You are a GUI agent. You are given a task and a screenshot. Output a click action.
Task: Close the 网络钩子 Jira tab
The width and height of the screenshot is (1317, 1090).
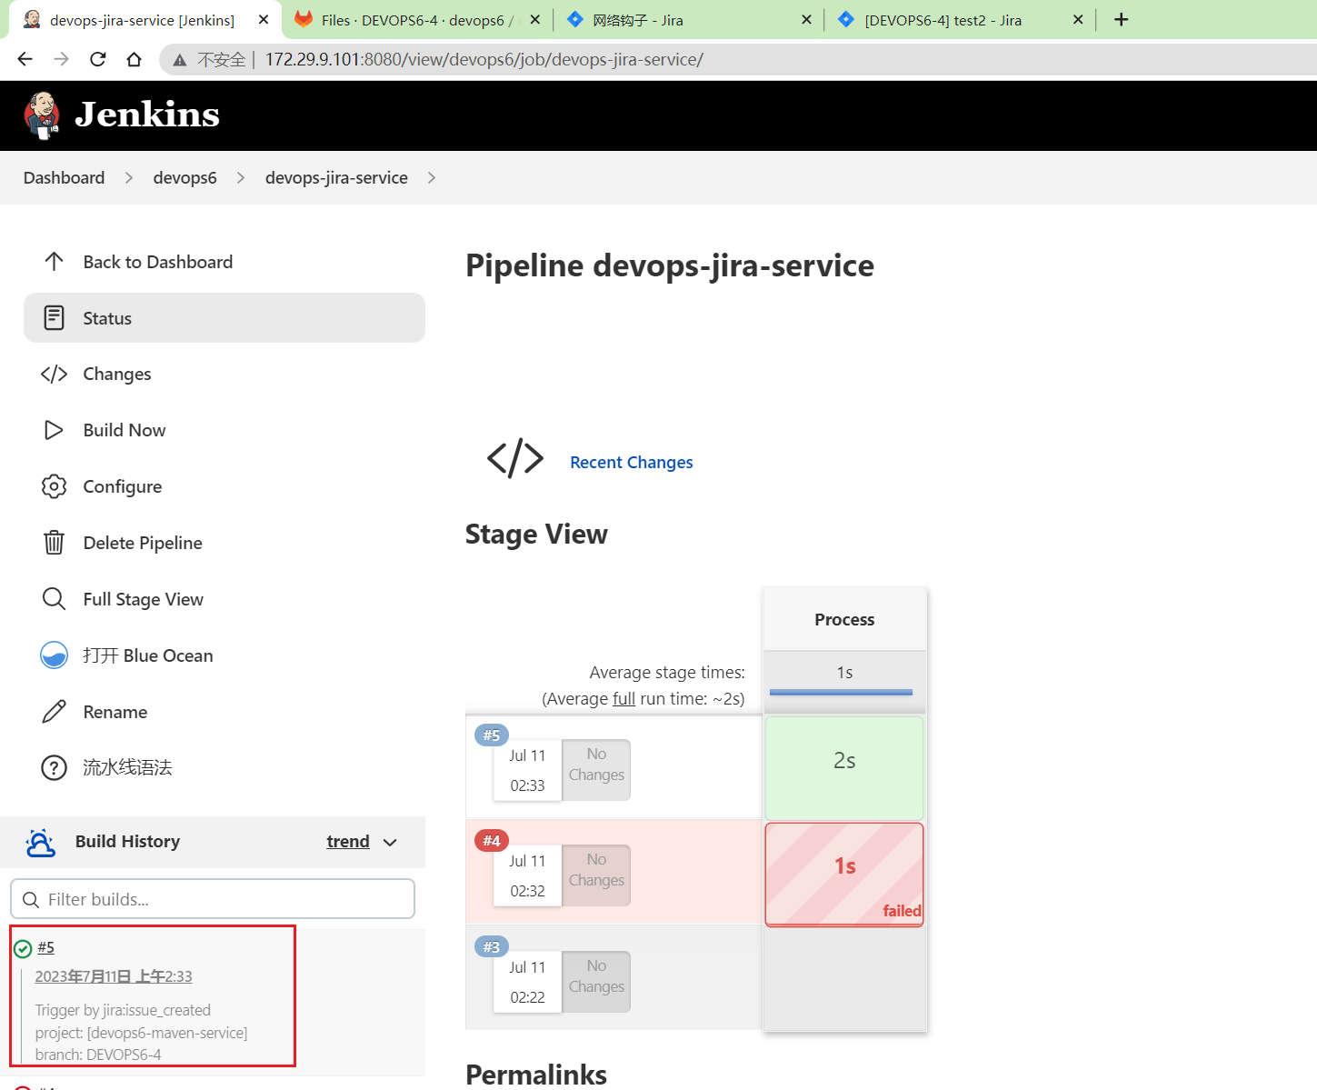pos(806,19)
